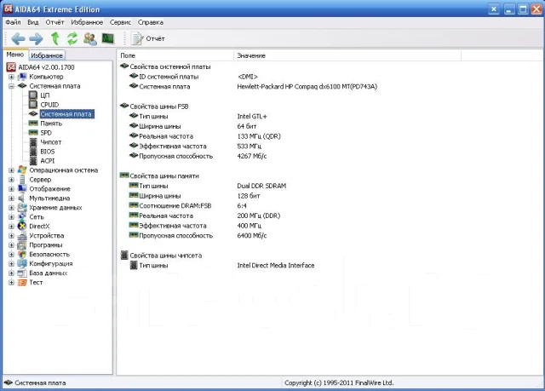Open the Сервис menu

coord(120,22)
